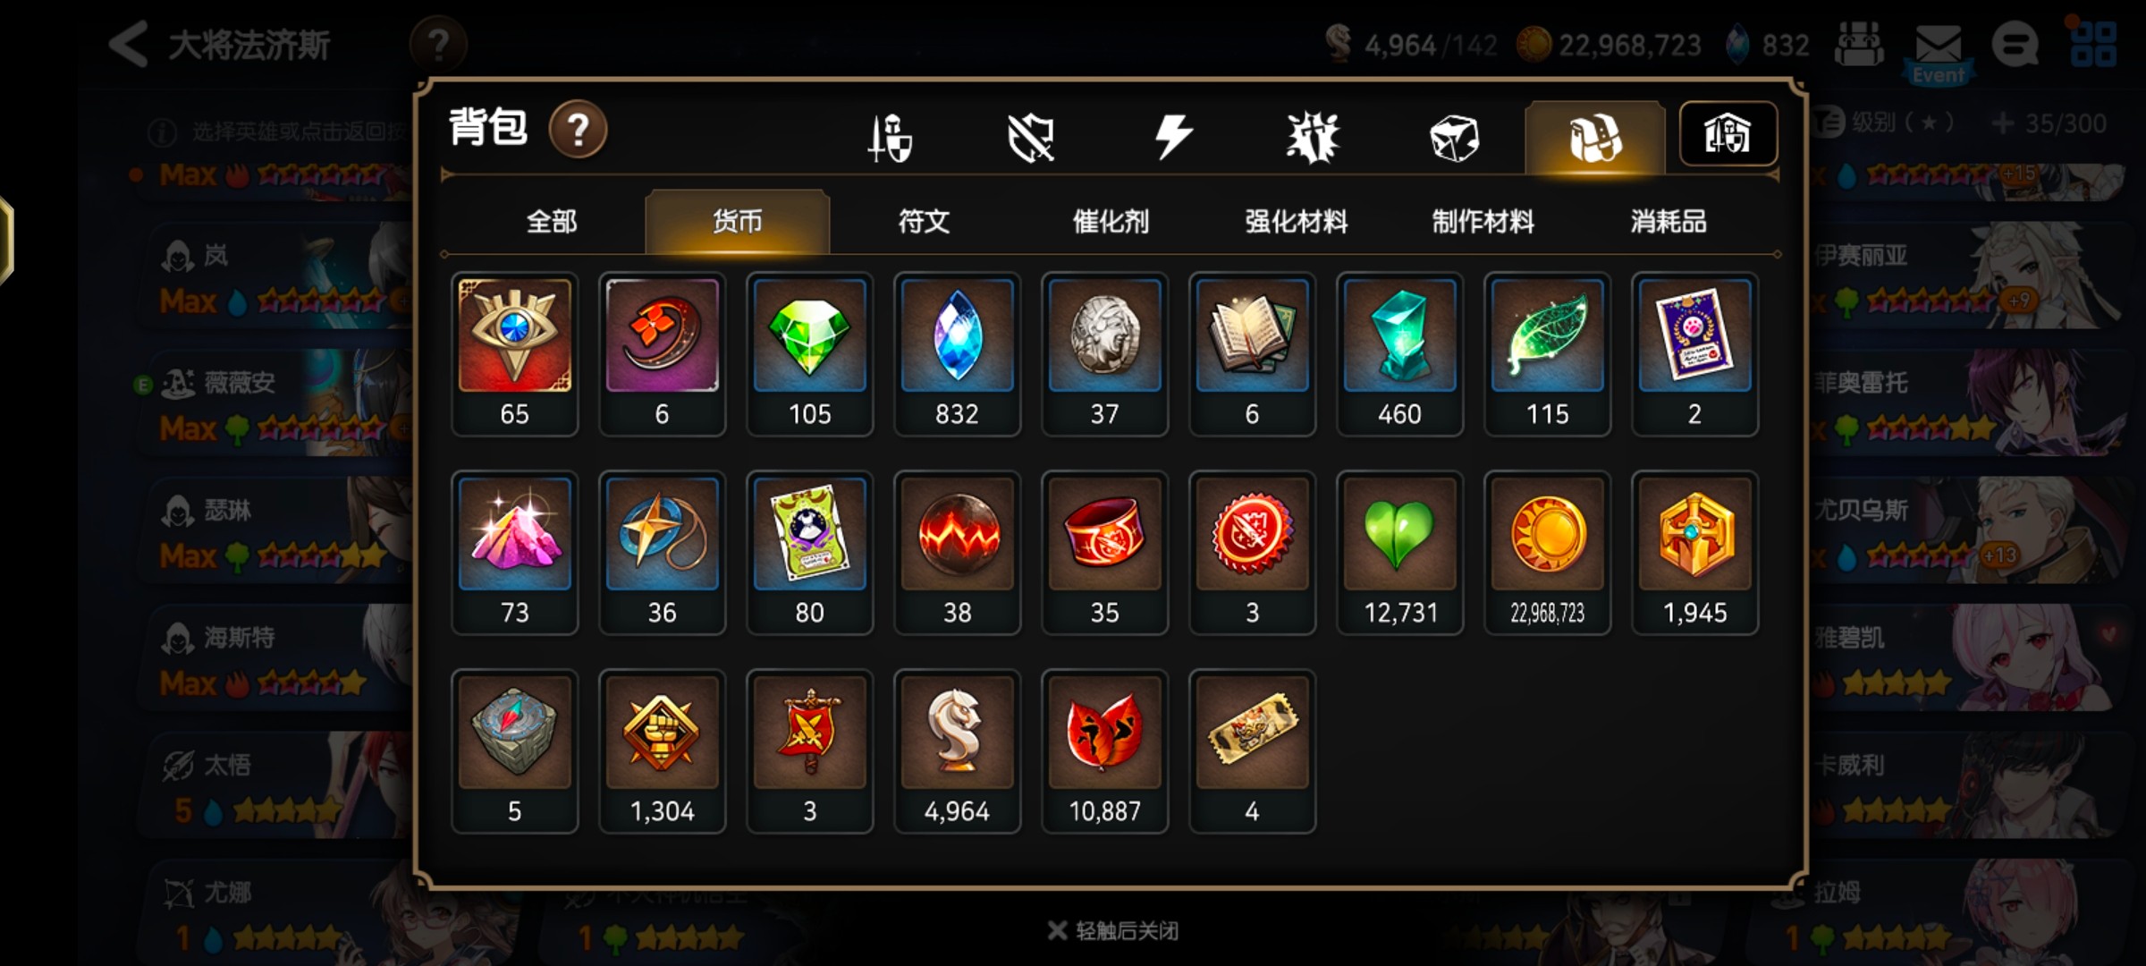Select the compass stone item with 5

pos(514,751)
